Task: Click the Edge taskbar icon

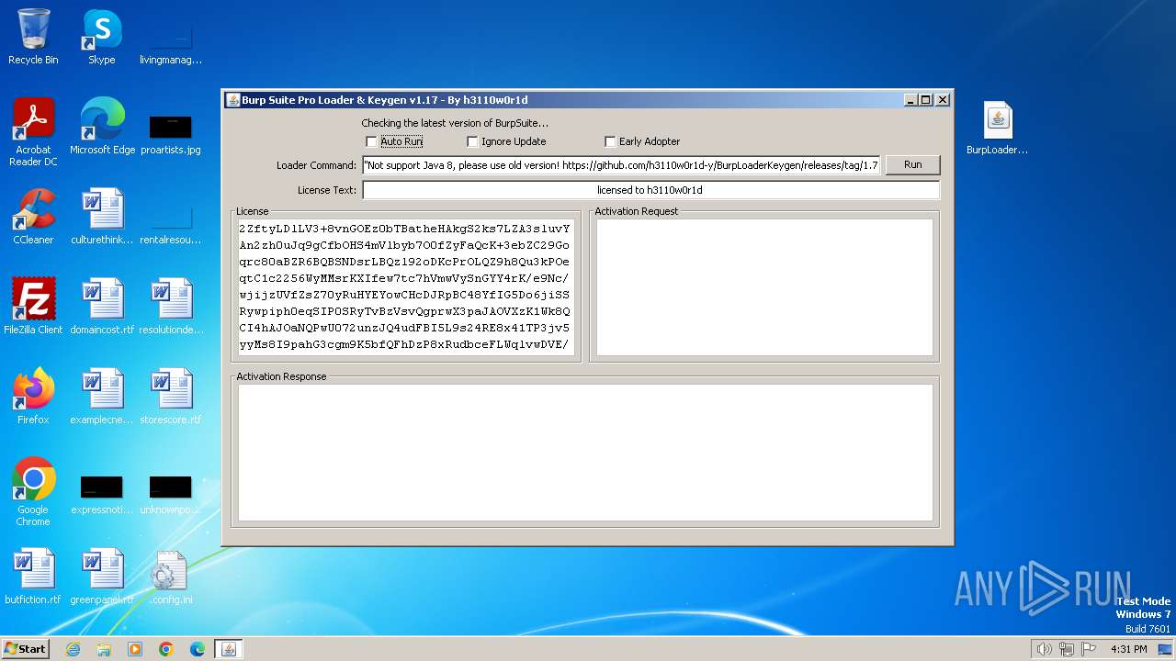Action: pos(198,649)
